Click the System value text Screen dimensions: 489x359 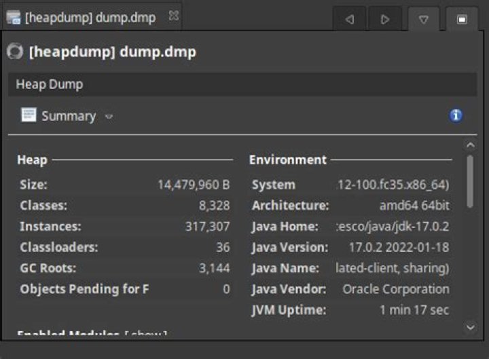pyautogui.click(x=393, y=185)
